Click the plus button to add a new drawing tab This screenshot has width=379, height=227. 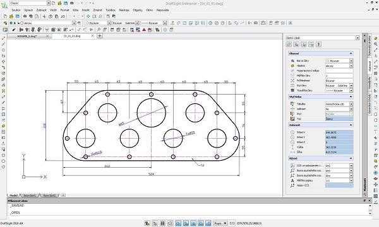pos(100,36)
